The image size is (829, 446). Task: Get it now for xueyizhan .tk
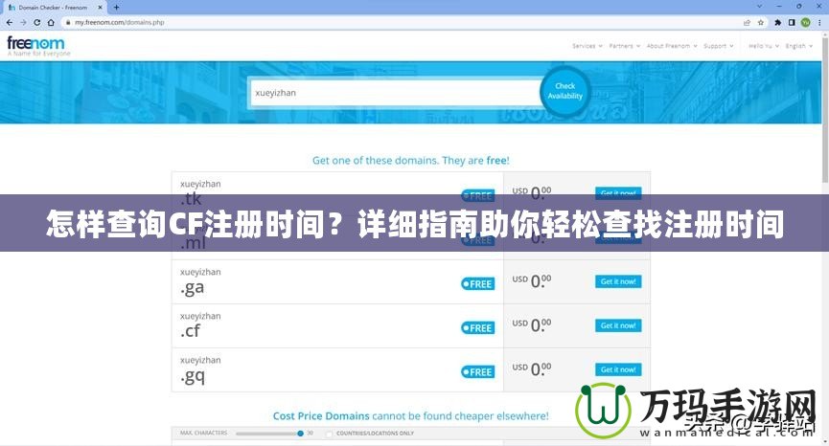(x=618, y=191)
